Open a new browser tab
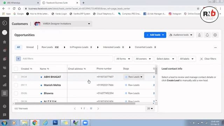Screen dimensions: 224x126 coord(83,3)
